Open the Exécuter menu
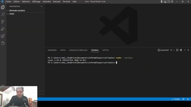 click(x=57, y=1)
